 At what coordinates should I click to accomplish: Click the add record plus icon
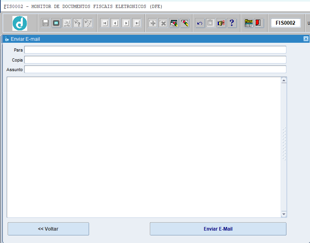(153, 23)
